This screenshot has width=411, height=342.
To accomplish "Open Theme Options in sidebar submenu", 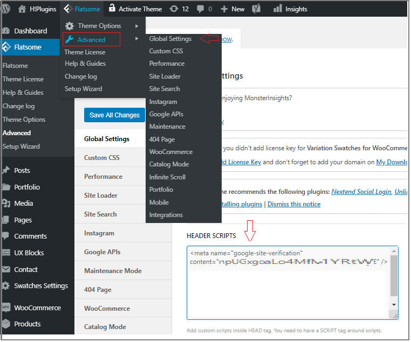I will (x=24, y=120).
